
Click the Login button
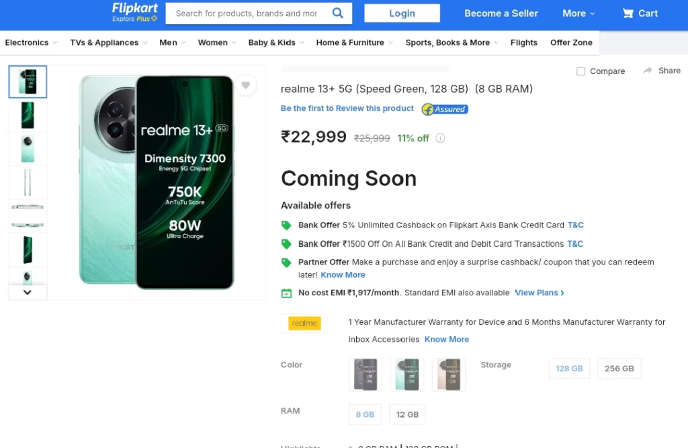coord(402,13)
